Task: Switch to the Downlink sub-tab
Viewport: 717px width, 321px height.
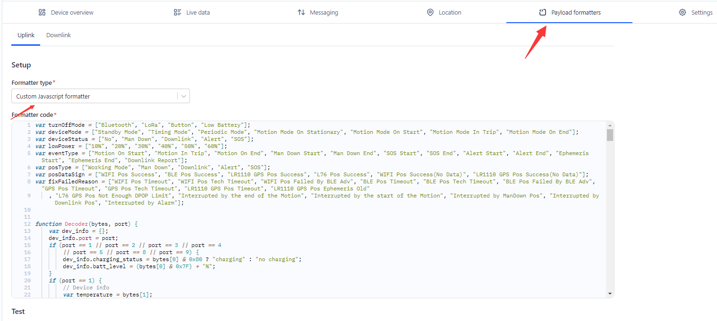Action: (59, 35)
